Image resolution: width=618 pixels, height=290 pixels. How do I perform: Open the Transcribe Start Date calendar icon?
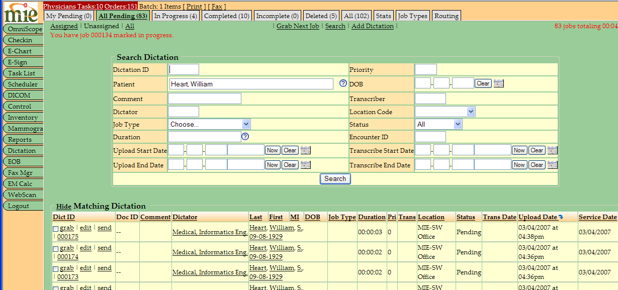552,150
